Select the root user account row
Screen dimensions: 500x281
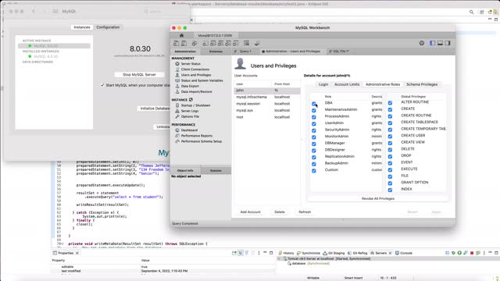pos(267,117)
